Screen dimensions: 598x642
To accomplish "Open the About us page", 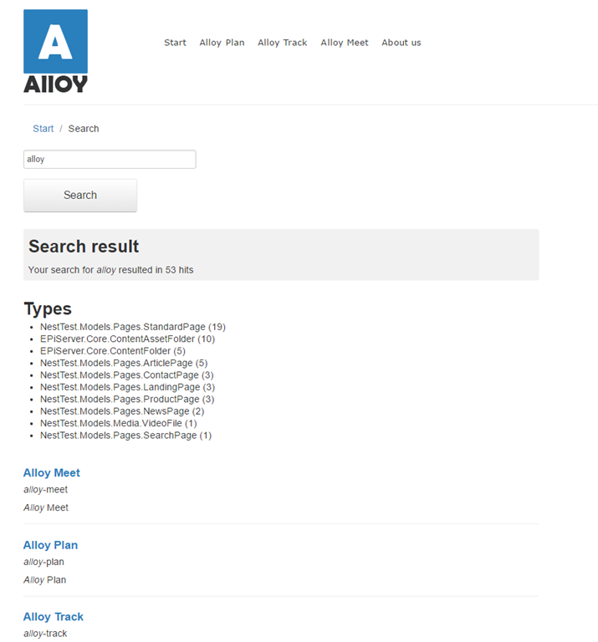I will [401, 43].
